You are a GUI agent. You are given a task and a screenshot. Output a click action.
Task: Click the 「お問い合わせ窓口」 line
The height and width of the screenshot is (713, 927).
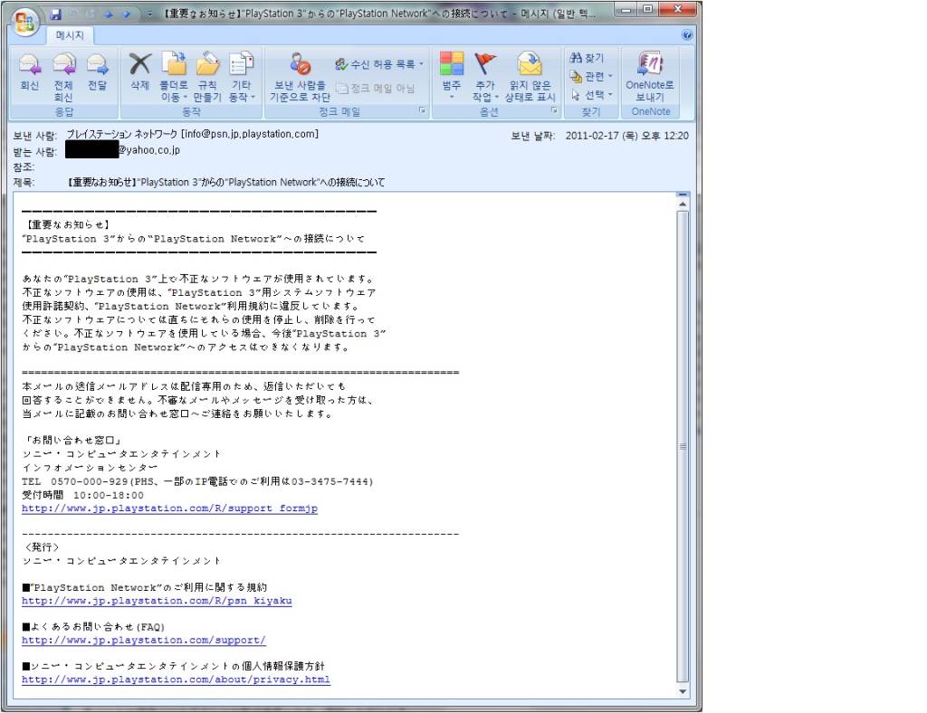(x=72, y=441)
